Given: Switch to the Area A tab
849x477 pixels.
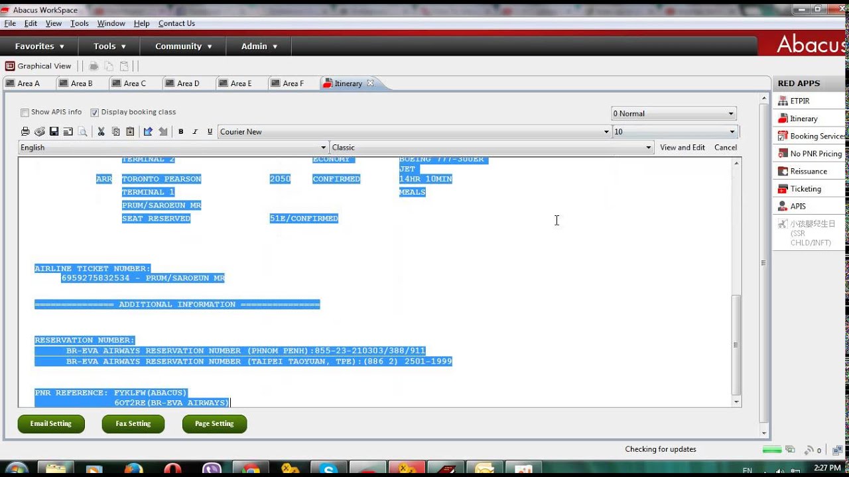Looking at the screenshot, I should [29, 83].
